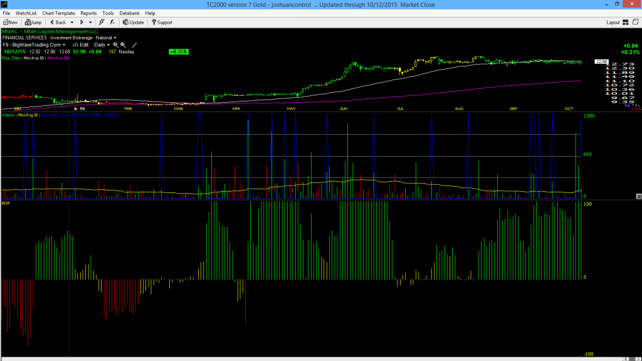Screen dimensions: 642x361
Task: Open the File menu
Action: tap(6, 13)
